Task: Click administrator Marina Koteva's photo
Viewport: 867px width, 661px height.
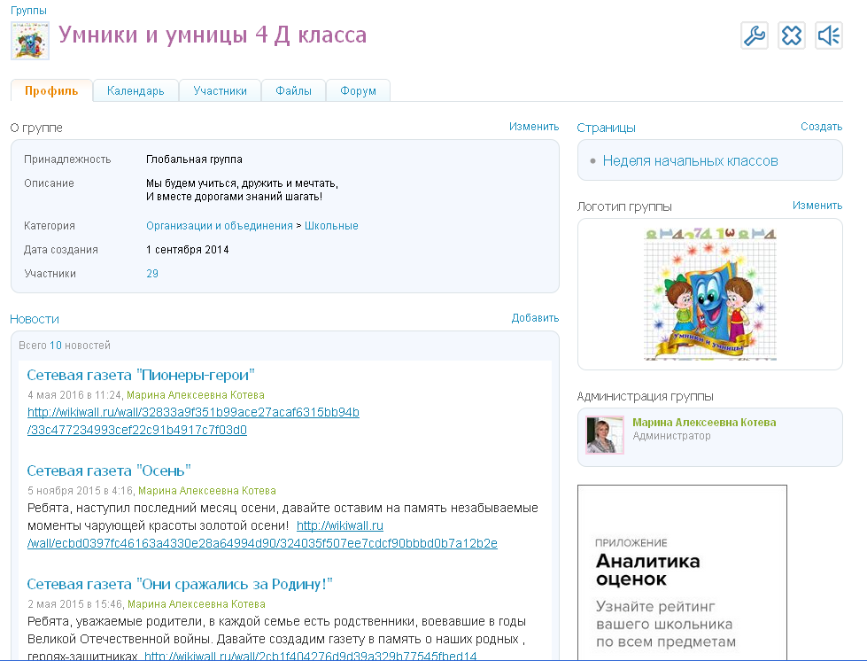Action: (x=605, y=435)
